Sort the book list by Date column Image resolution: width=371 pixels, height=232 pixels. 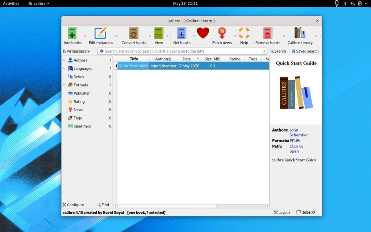pyautogui.click(x=187, y=59)
